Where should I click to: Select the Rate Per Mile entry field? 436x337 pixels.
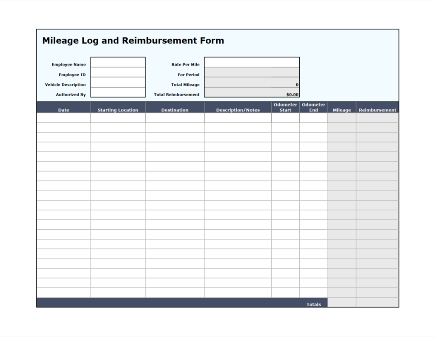tap(252, 62)
